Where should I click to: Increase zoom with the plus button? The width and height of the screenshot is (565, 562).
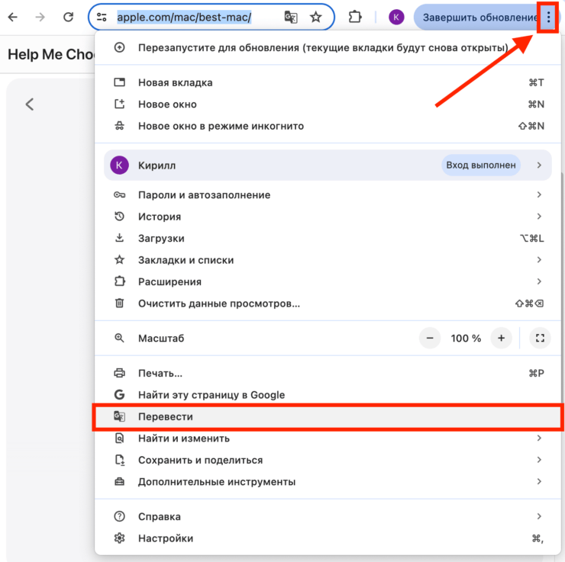pos(501,338)
